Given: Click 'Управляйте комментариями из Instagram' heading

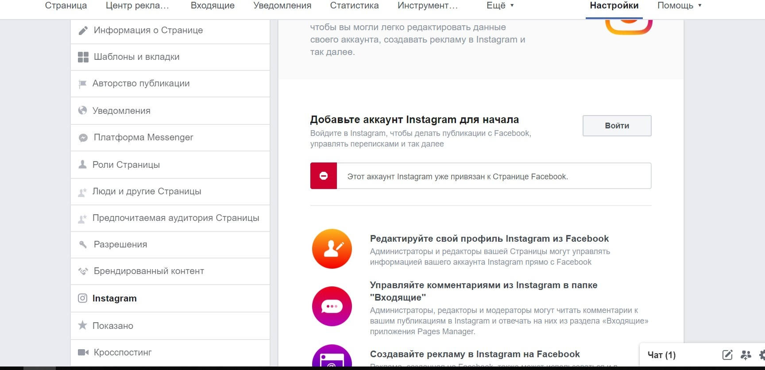Looking at the screenshot, I should coord(483,291).
